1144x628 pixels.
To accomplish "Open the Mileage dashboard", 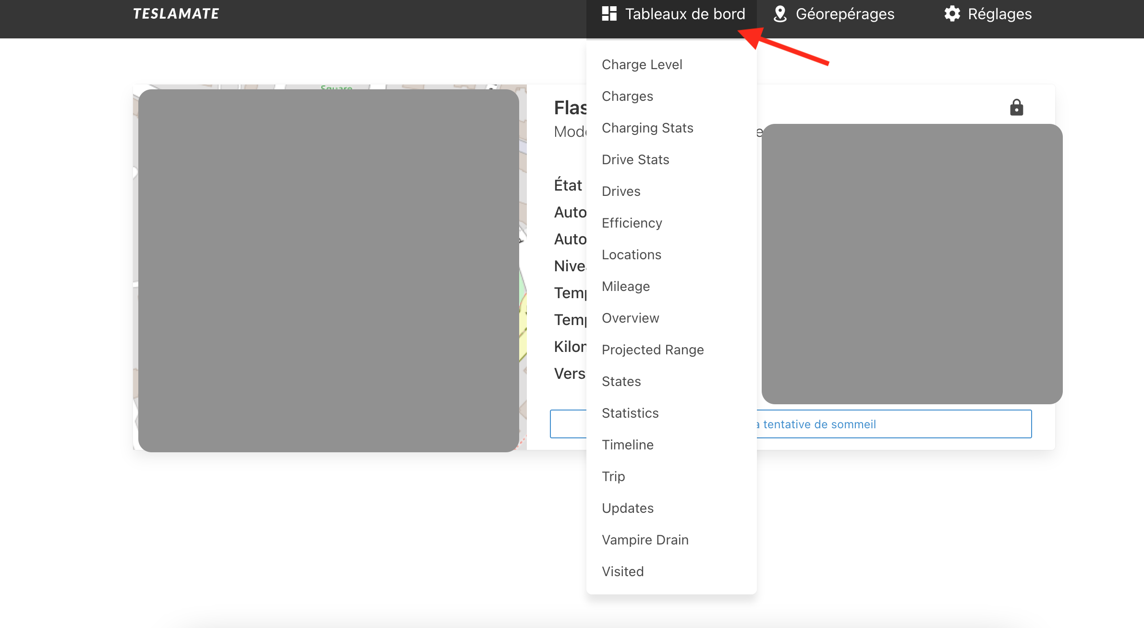I will [x=625, y=286].
